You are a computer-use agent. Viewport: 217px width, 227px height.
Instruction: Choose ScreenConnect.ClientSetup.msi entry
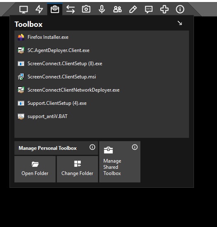tap(102, 77)
